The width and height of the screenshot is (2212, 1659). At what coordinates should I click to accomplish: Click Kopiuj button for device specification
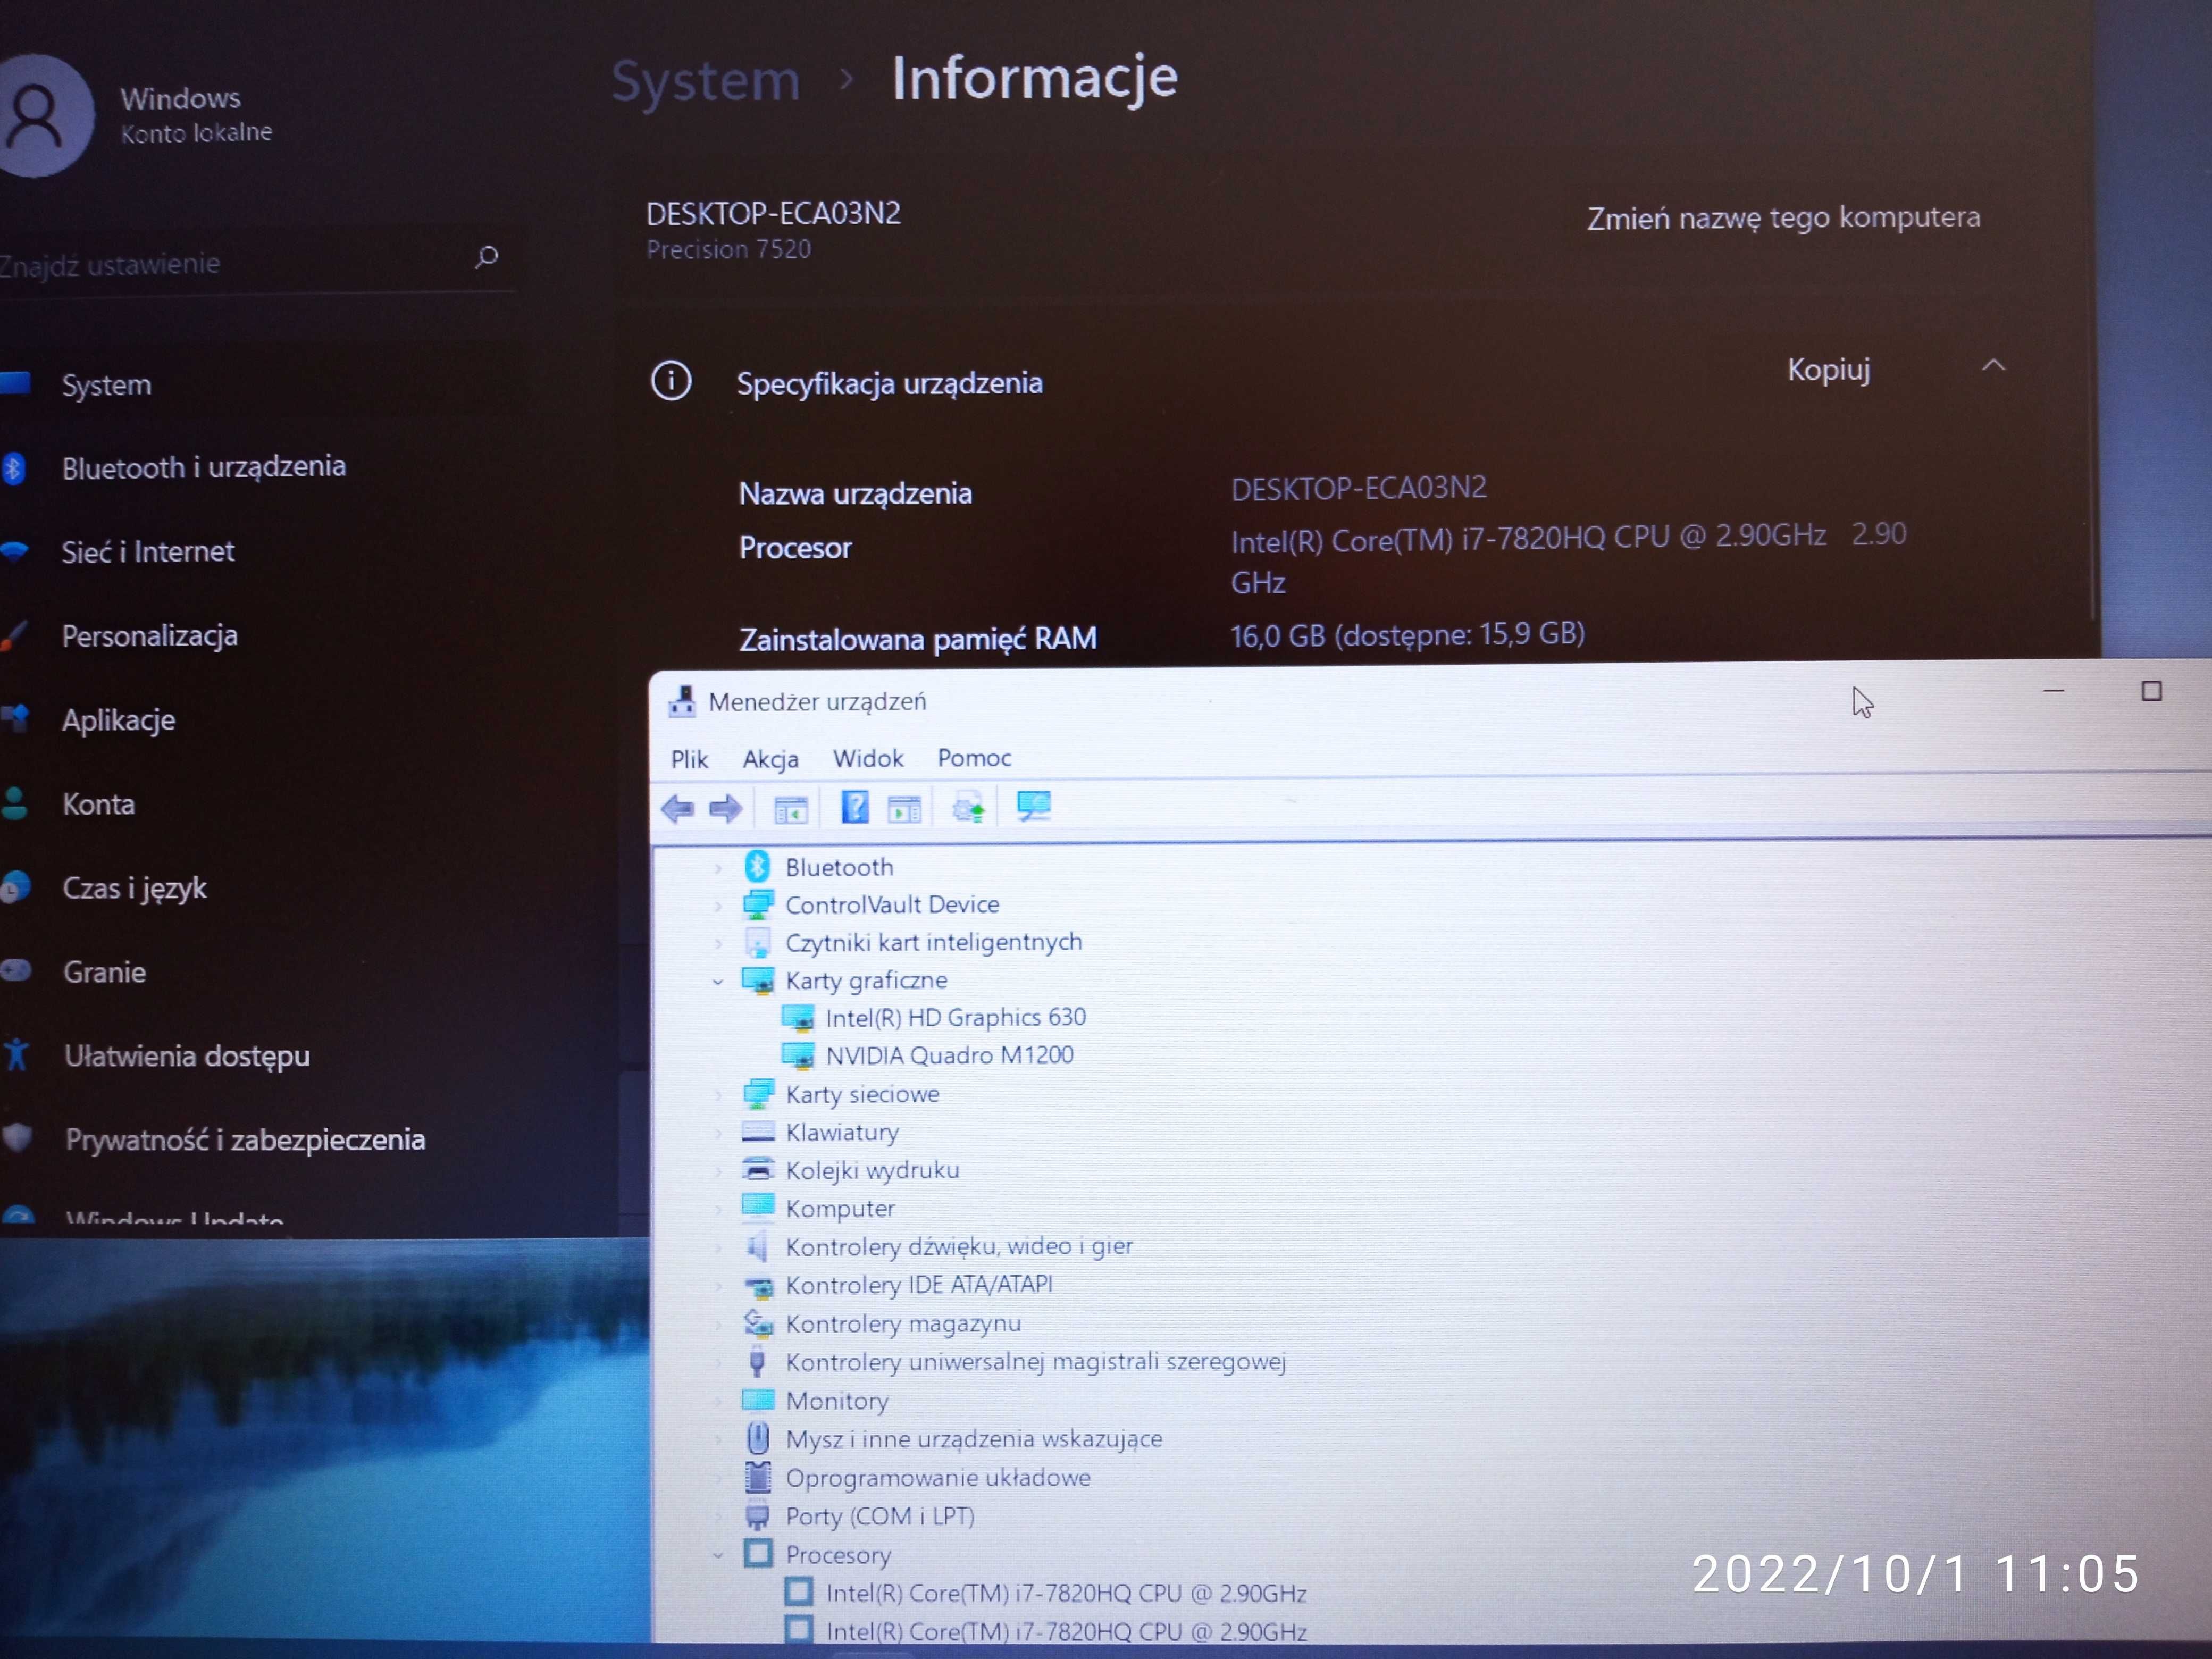tap(1828, 370)
